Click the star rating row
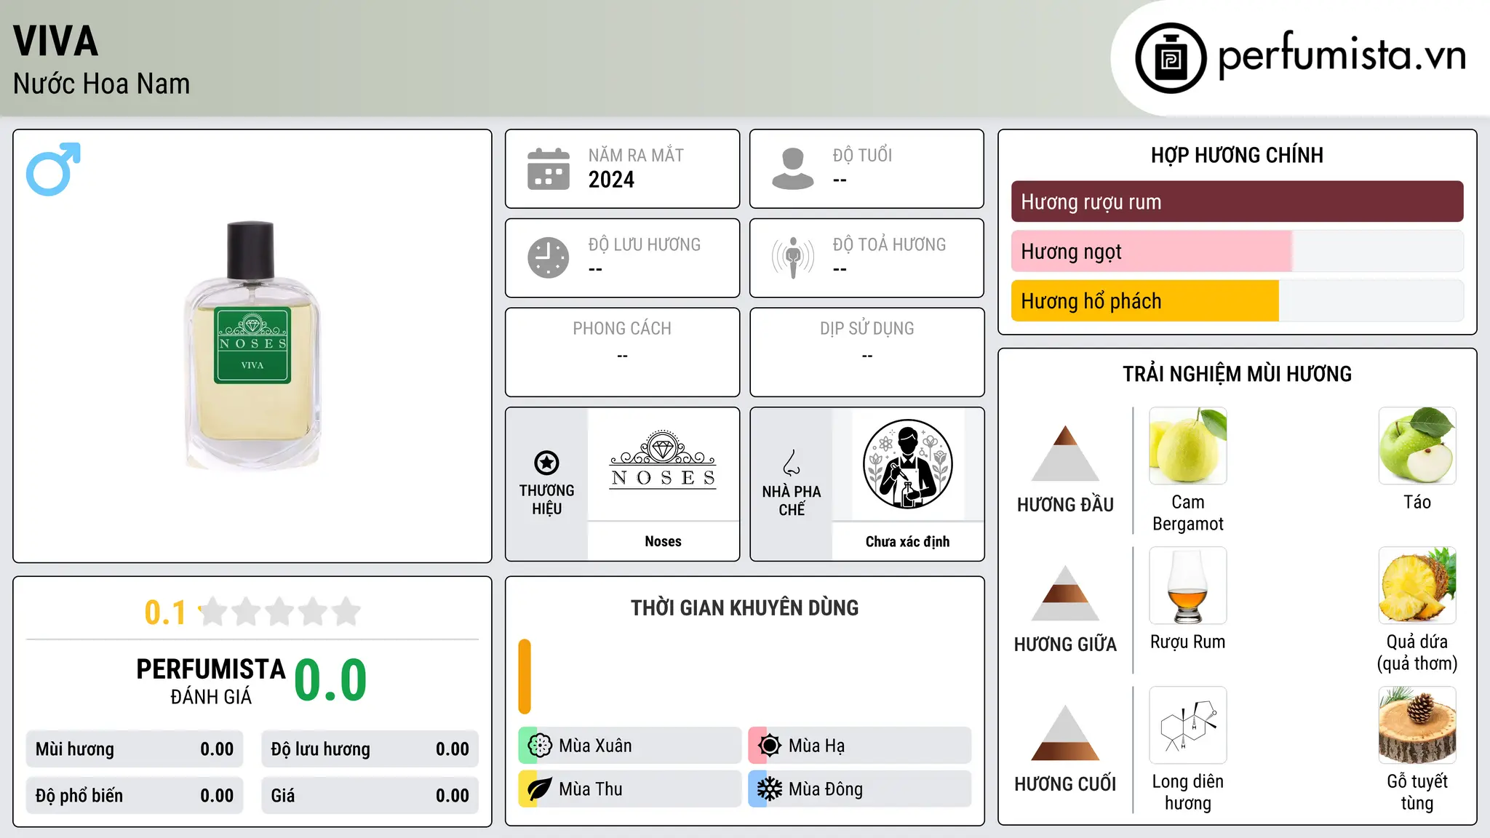 280,612
